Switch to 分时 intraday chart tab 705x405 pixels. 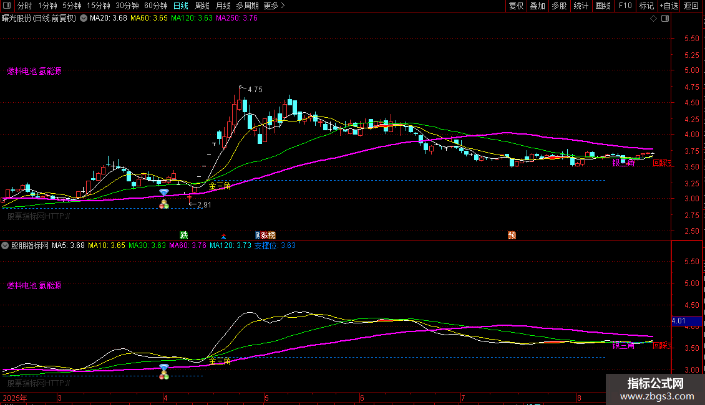click(x=25, y=6)
